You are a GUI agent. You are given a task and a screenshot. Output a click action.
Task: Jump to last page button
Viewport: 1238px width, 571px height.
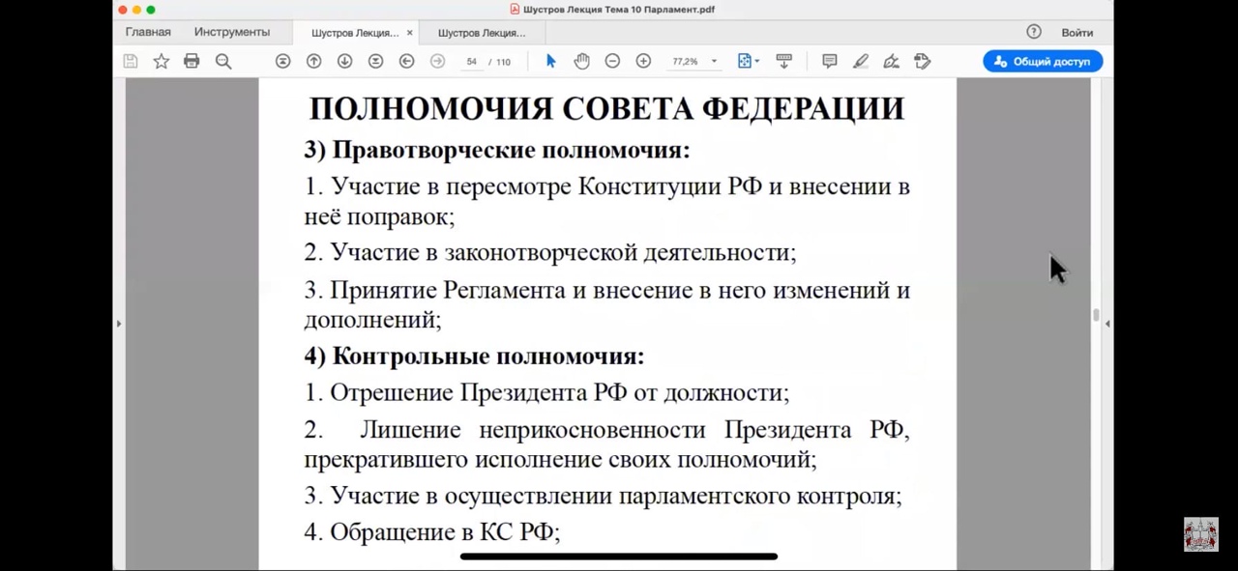pos(375,61)
